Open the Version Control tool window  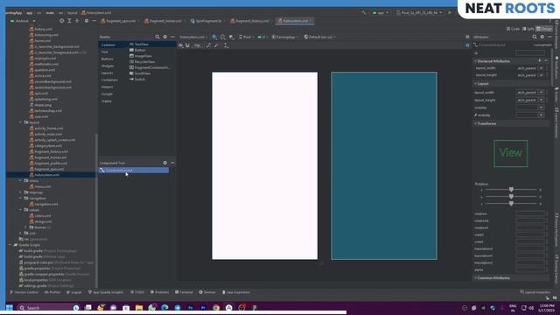pyautogui.click(x=24, y=292)
